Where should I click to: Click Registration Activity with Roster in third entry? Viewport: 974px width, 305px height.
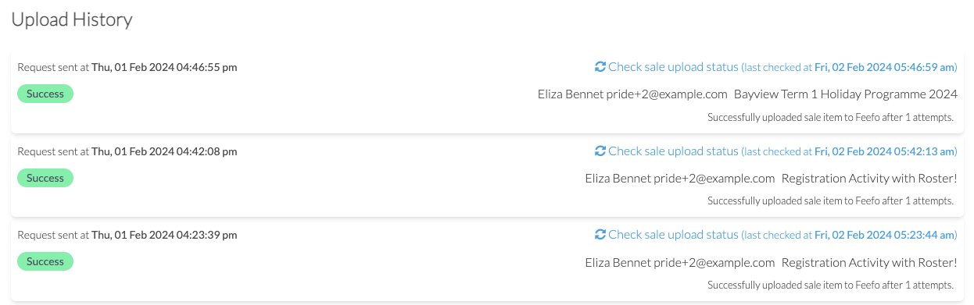click(869, 262)
